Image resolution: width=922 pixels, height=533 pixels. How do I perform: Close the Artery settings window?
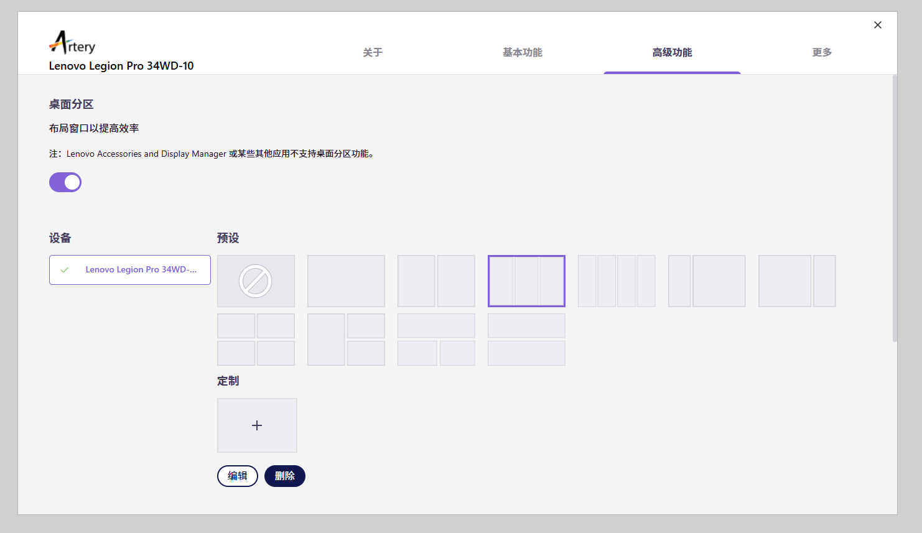pos(878,25)
